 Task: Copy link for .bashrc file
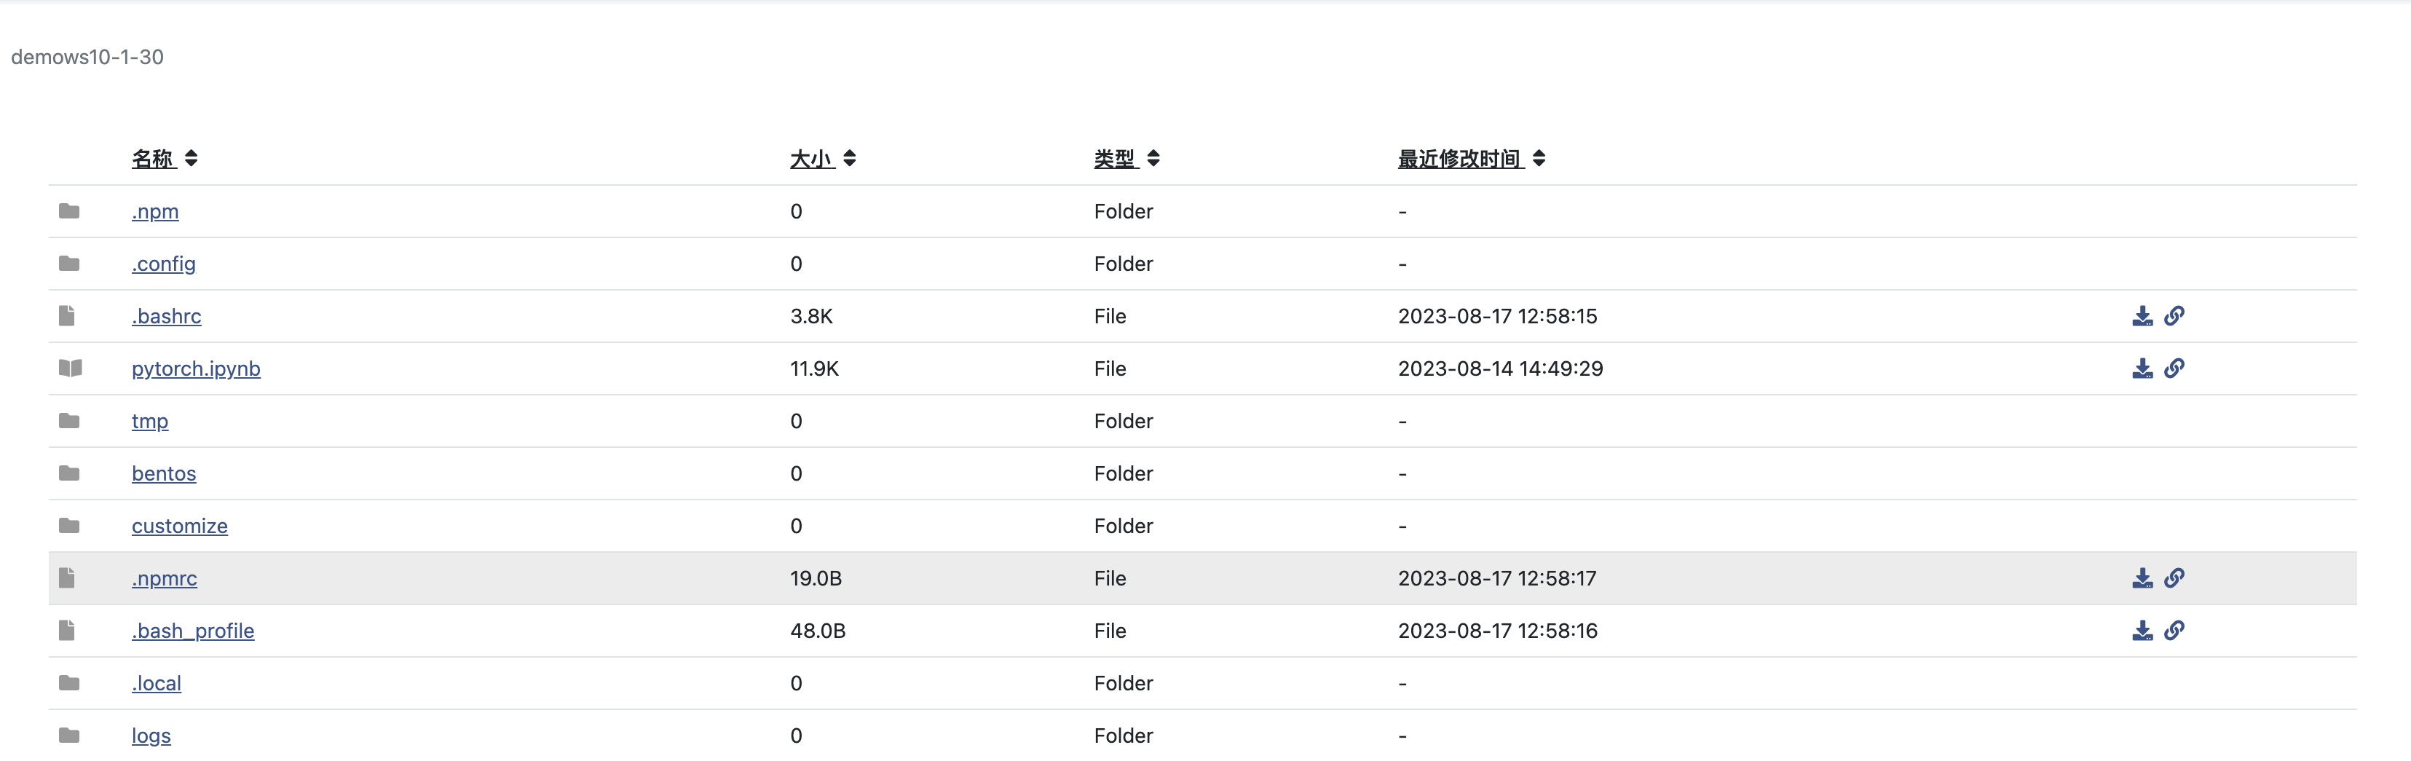(x=2174, y=316)
